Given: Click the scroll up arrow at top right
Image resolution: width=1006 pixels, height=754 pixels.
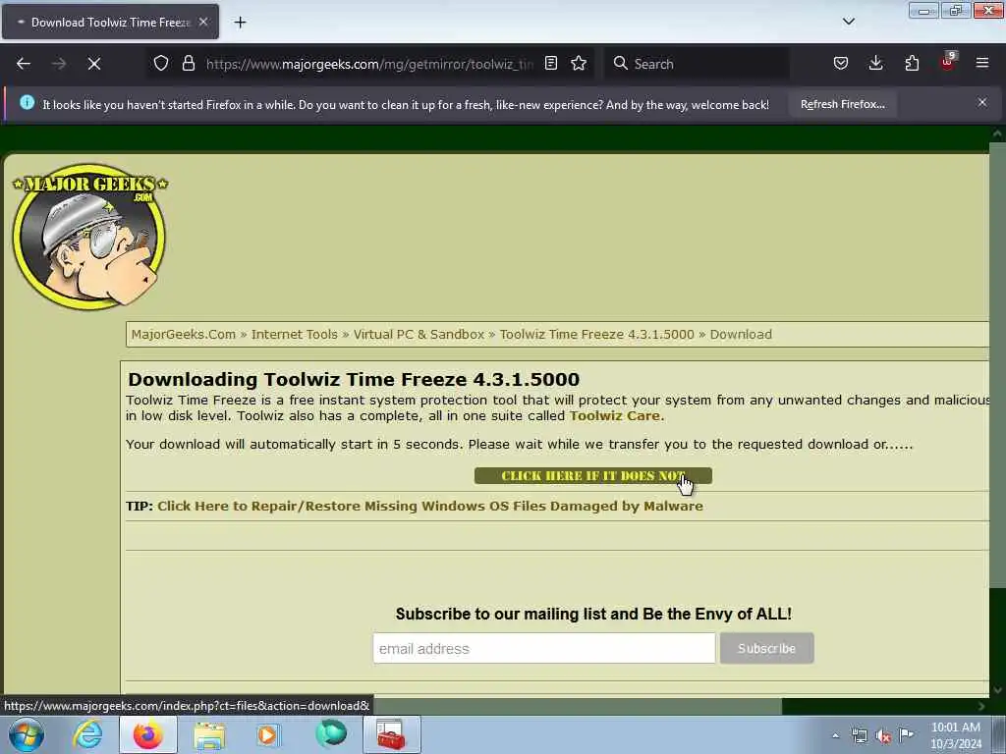Looking at the screenshot, I should click(x=997, y=134).
